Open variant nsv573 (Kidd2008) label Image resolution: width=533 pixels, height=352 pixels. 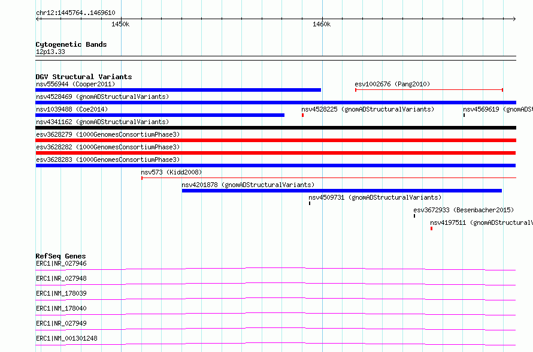(171, 172)
